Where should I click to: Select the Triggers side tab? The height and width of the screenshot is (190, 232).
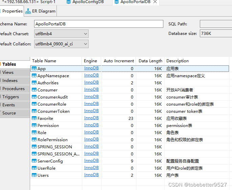15,97
